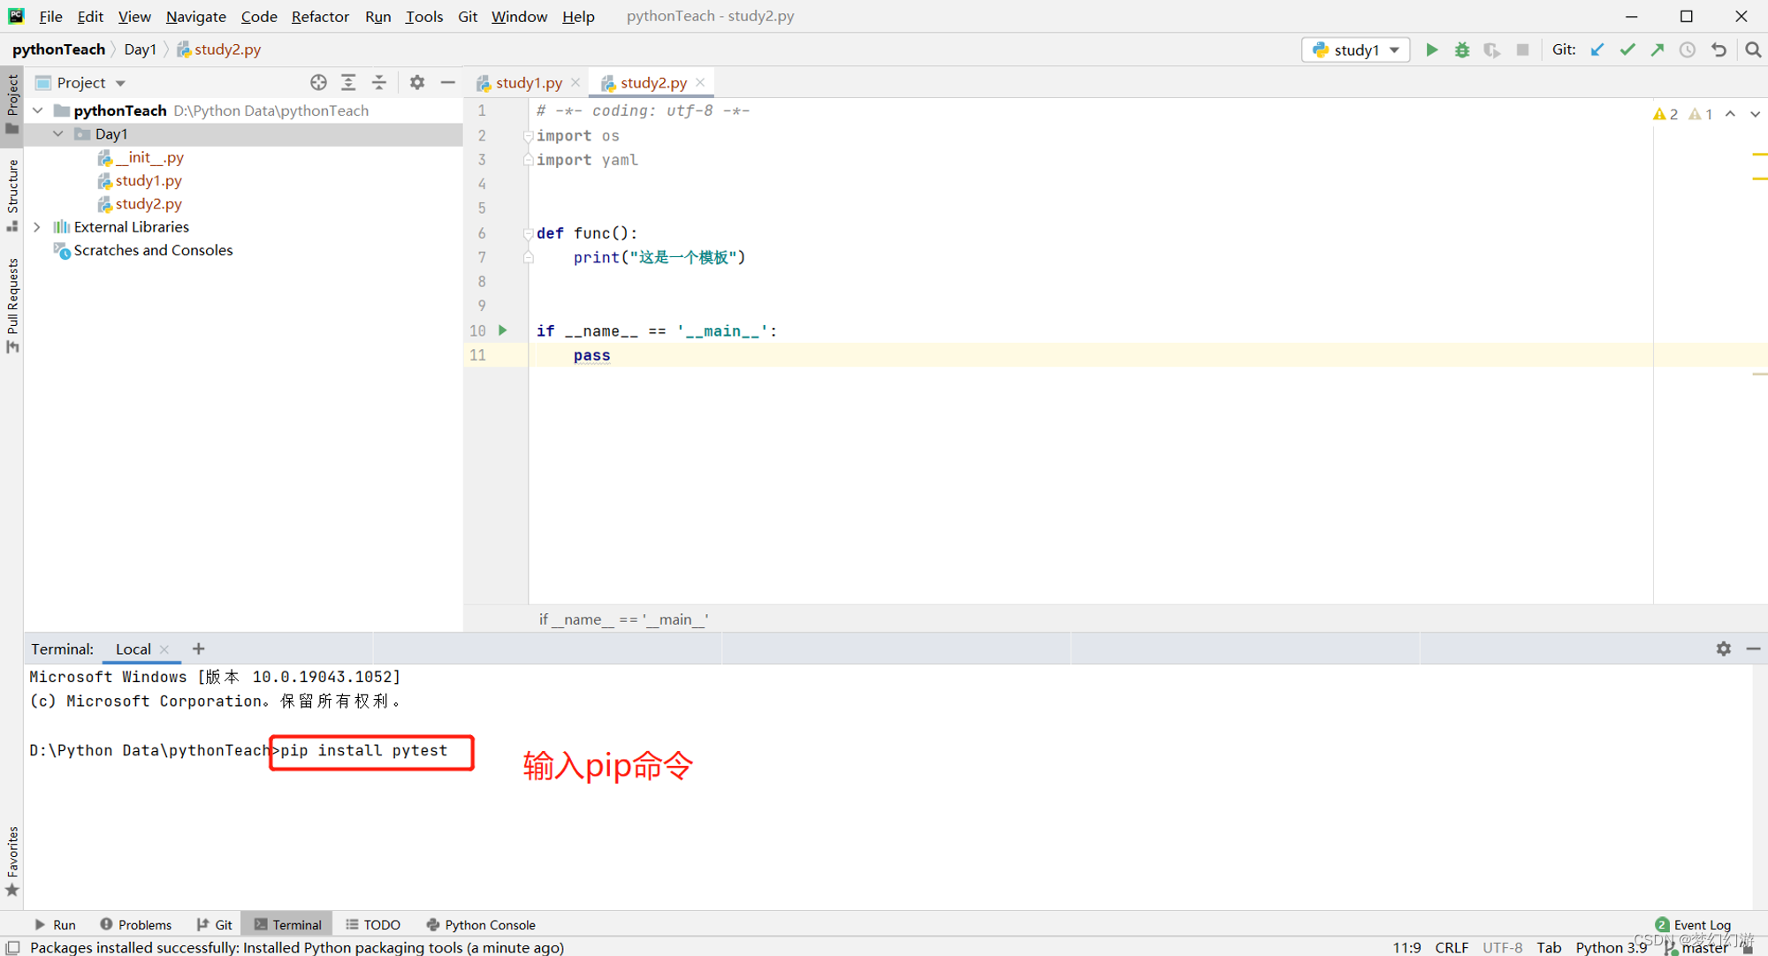The width and height of the screenshot is (1768, 956).
Task: Open Search Everywhere magnifier icon
Action: (1753, 49)
